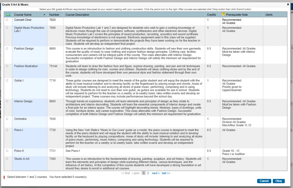293x188 pixels.
Task: Click the Alerts column header
Action: (x=269, y=15)
